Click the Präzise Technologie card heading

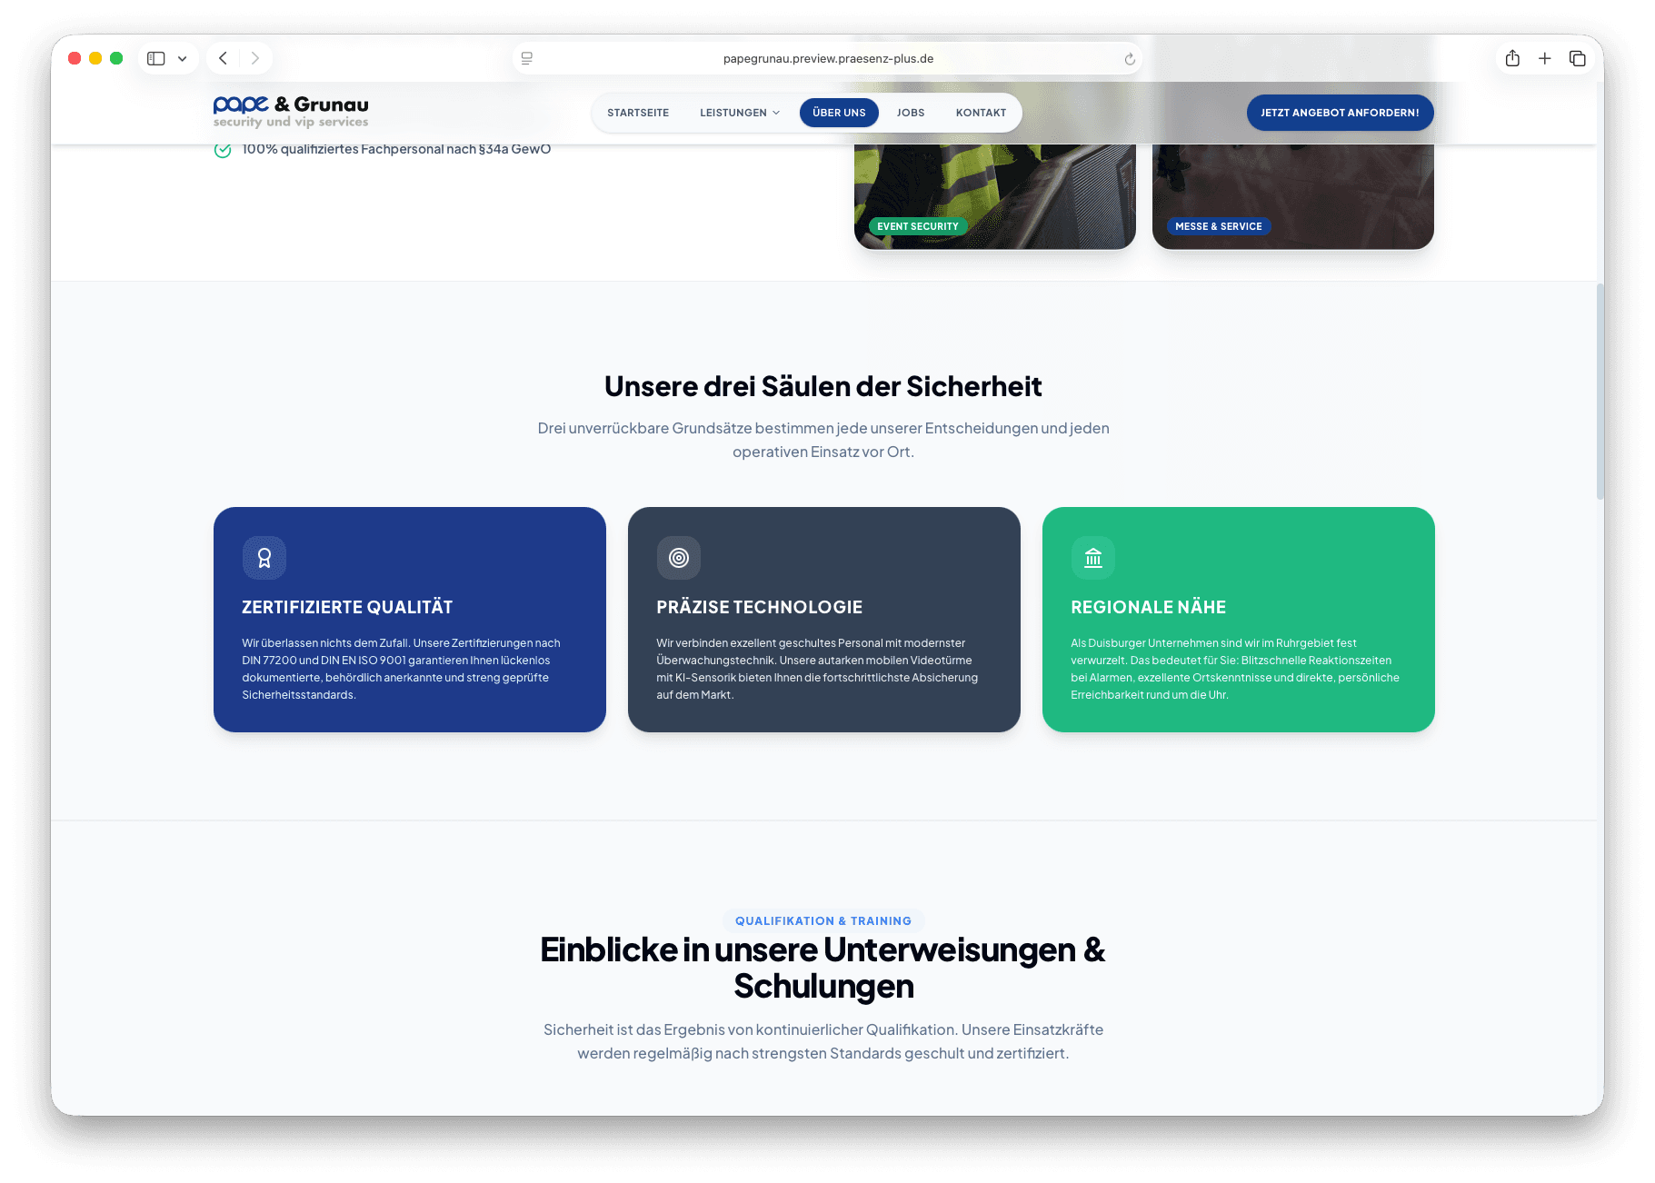coord(760,607)
